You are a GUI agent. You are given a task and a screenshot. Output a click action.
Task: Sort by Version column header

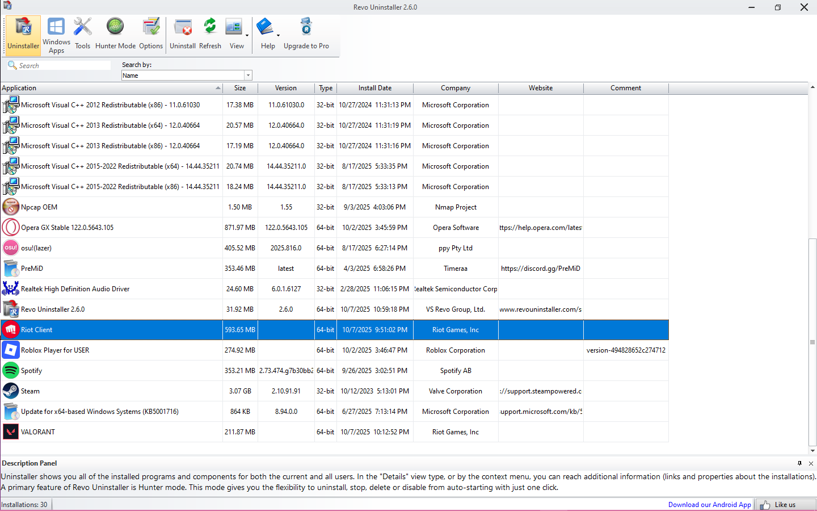(x=286, y=88)
